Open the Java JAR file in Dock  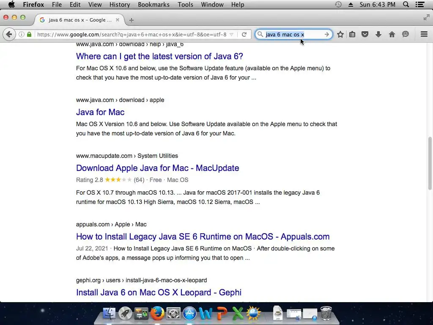277,313
